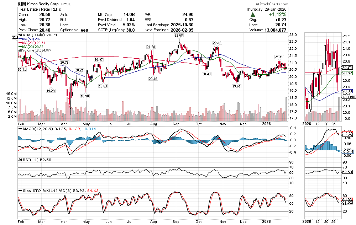Click the candlestick icon beside KIM (Daily)

[20, 36]
